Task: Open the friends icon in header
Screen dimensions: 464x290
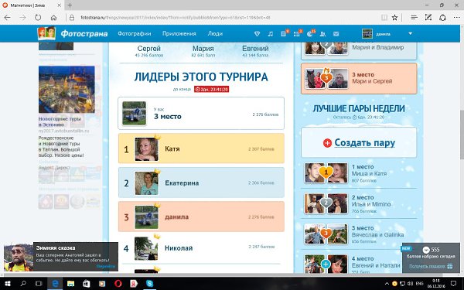Action: click(x=322, y=34)
